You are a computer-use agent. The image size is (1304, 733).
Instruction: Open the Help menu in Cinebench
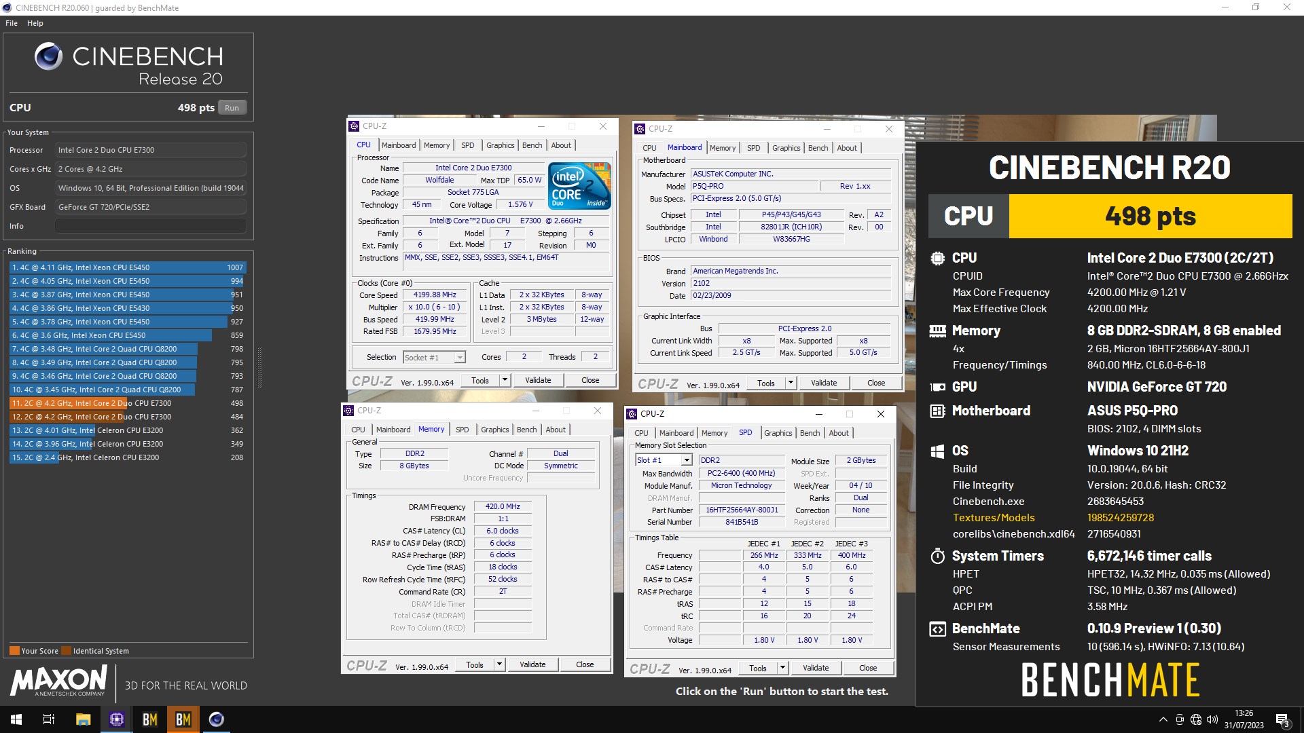pos(35,23)
